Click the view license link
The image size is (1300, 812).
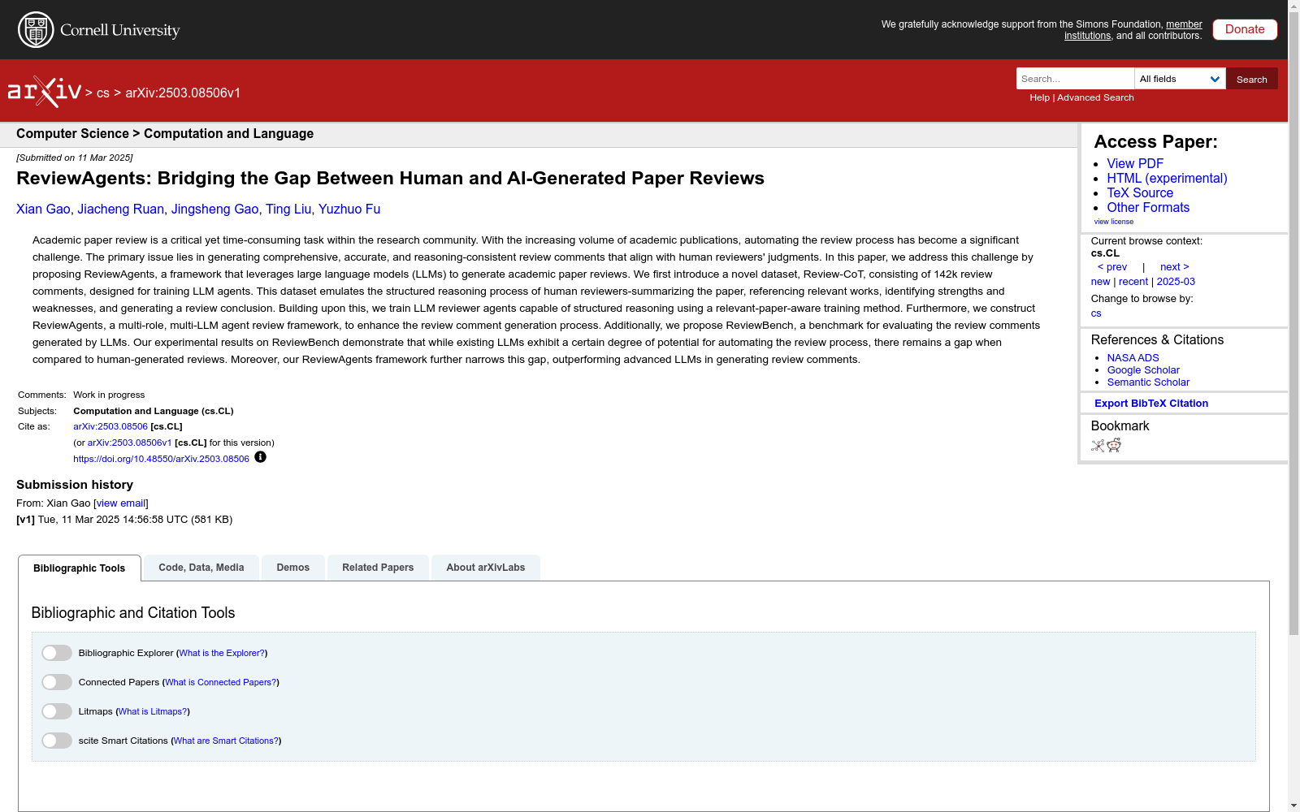1113,222
